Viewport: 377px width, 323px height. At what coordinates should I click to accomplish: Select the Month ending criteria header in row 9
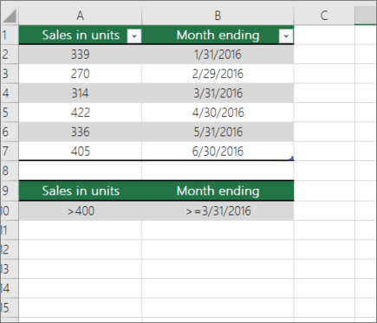(x=218, y=191)
